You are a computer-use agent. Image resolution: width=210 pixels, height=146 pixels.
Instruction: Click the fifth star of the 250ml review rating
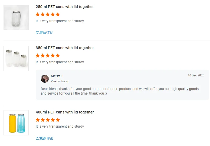point(58,14)
